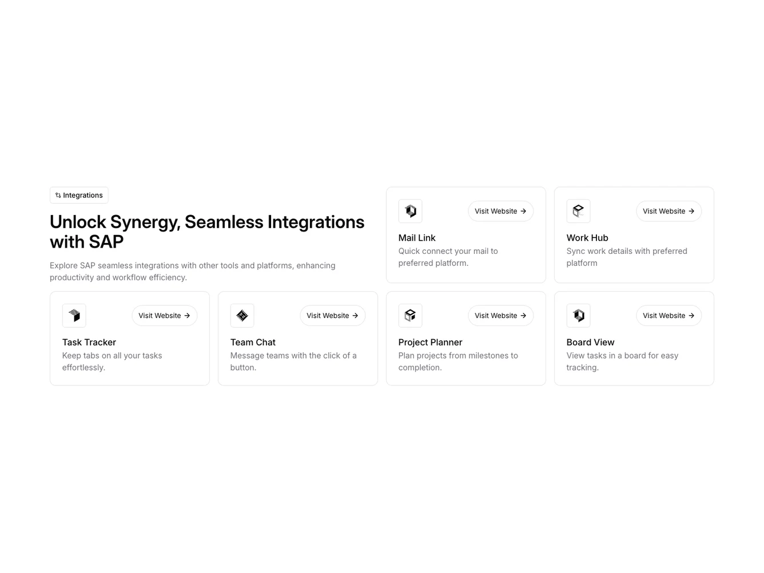Click the Integrations badge icon

point(58,196)
